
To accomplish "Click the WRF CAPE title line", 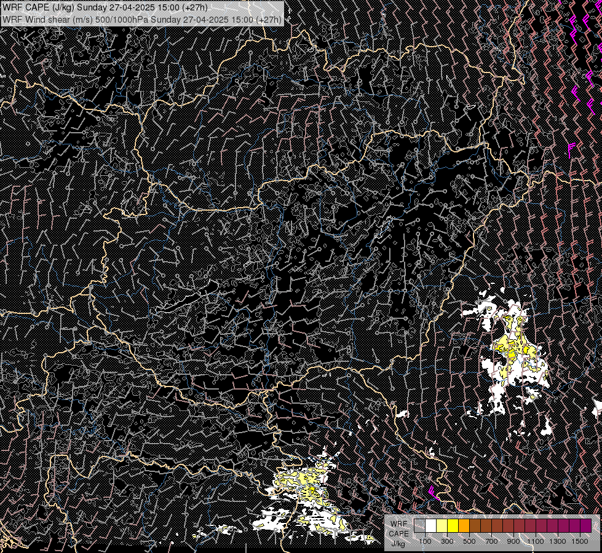I will 105,7.
